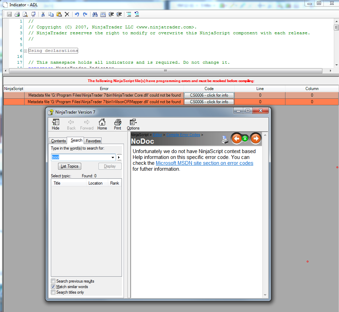The image size is (339, 312).
Task: Click the Find binoculars icon
Action: click(95, 14)
